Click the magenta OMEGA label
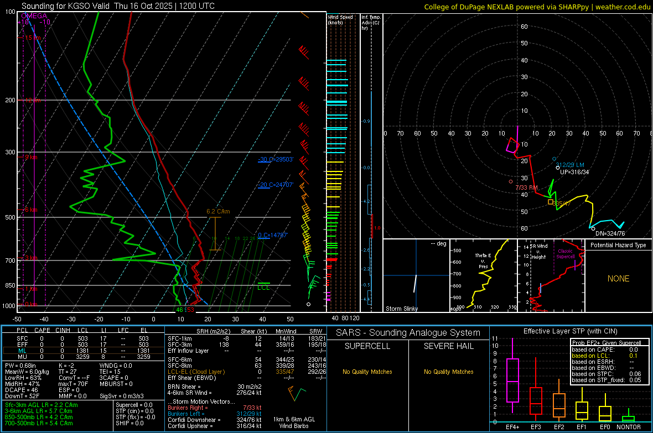This screenshot has height=433, width=653. [34, 16]
